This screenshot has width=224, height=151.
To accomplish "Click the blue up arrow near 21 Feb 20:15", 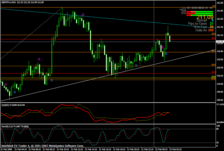I will [x=136, y=65].
